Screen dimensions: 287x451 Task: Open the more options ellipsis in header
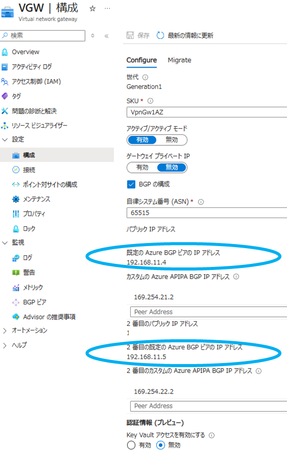pyautogui.click(x=107, y=8)
